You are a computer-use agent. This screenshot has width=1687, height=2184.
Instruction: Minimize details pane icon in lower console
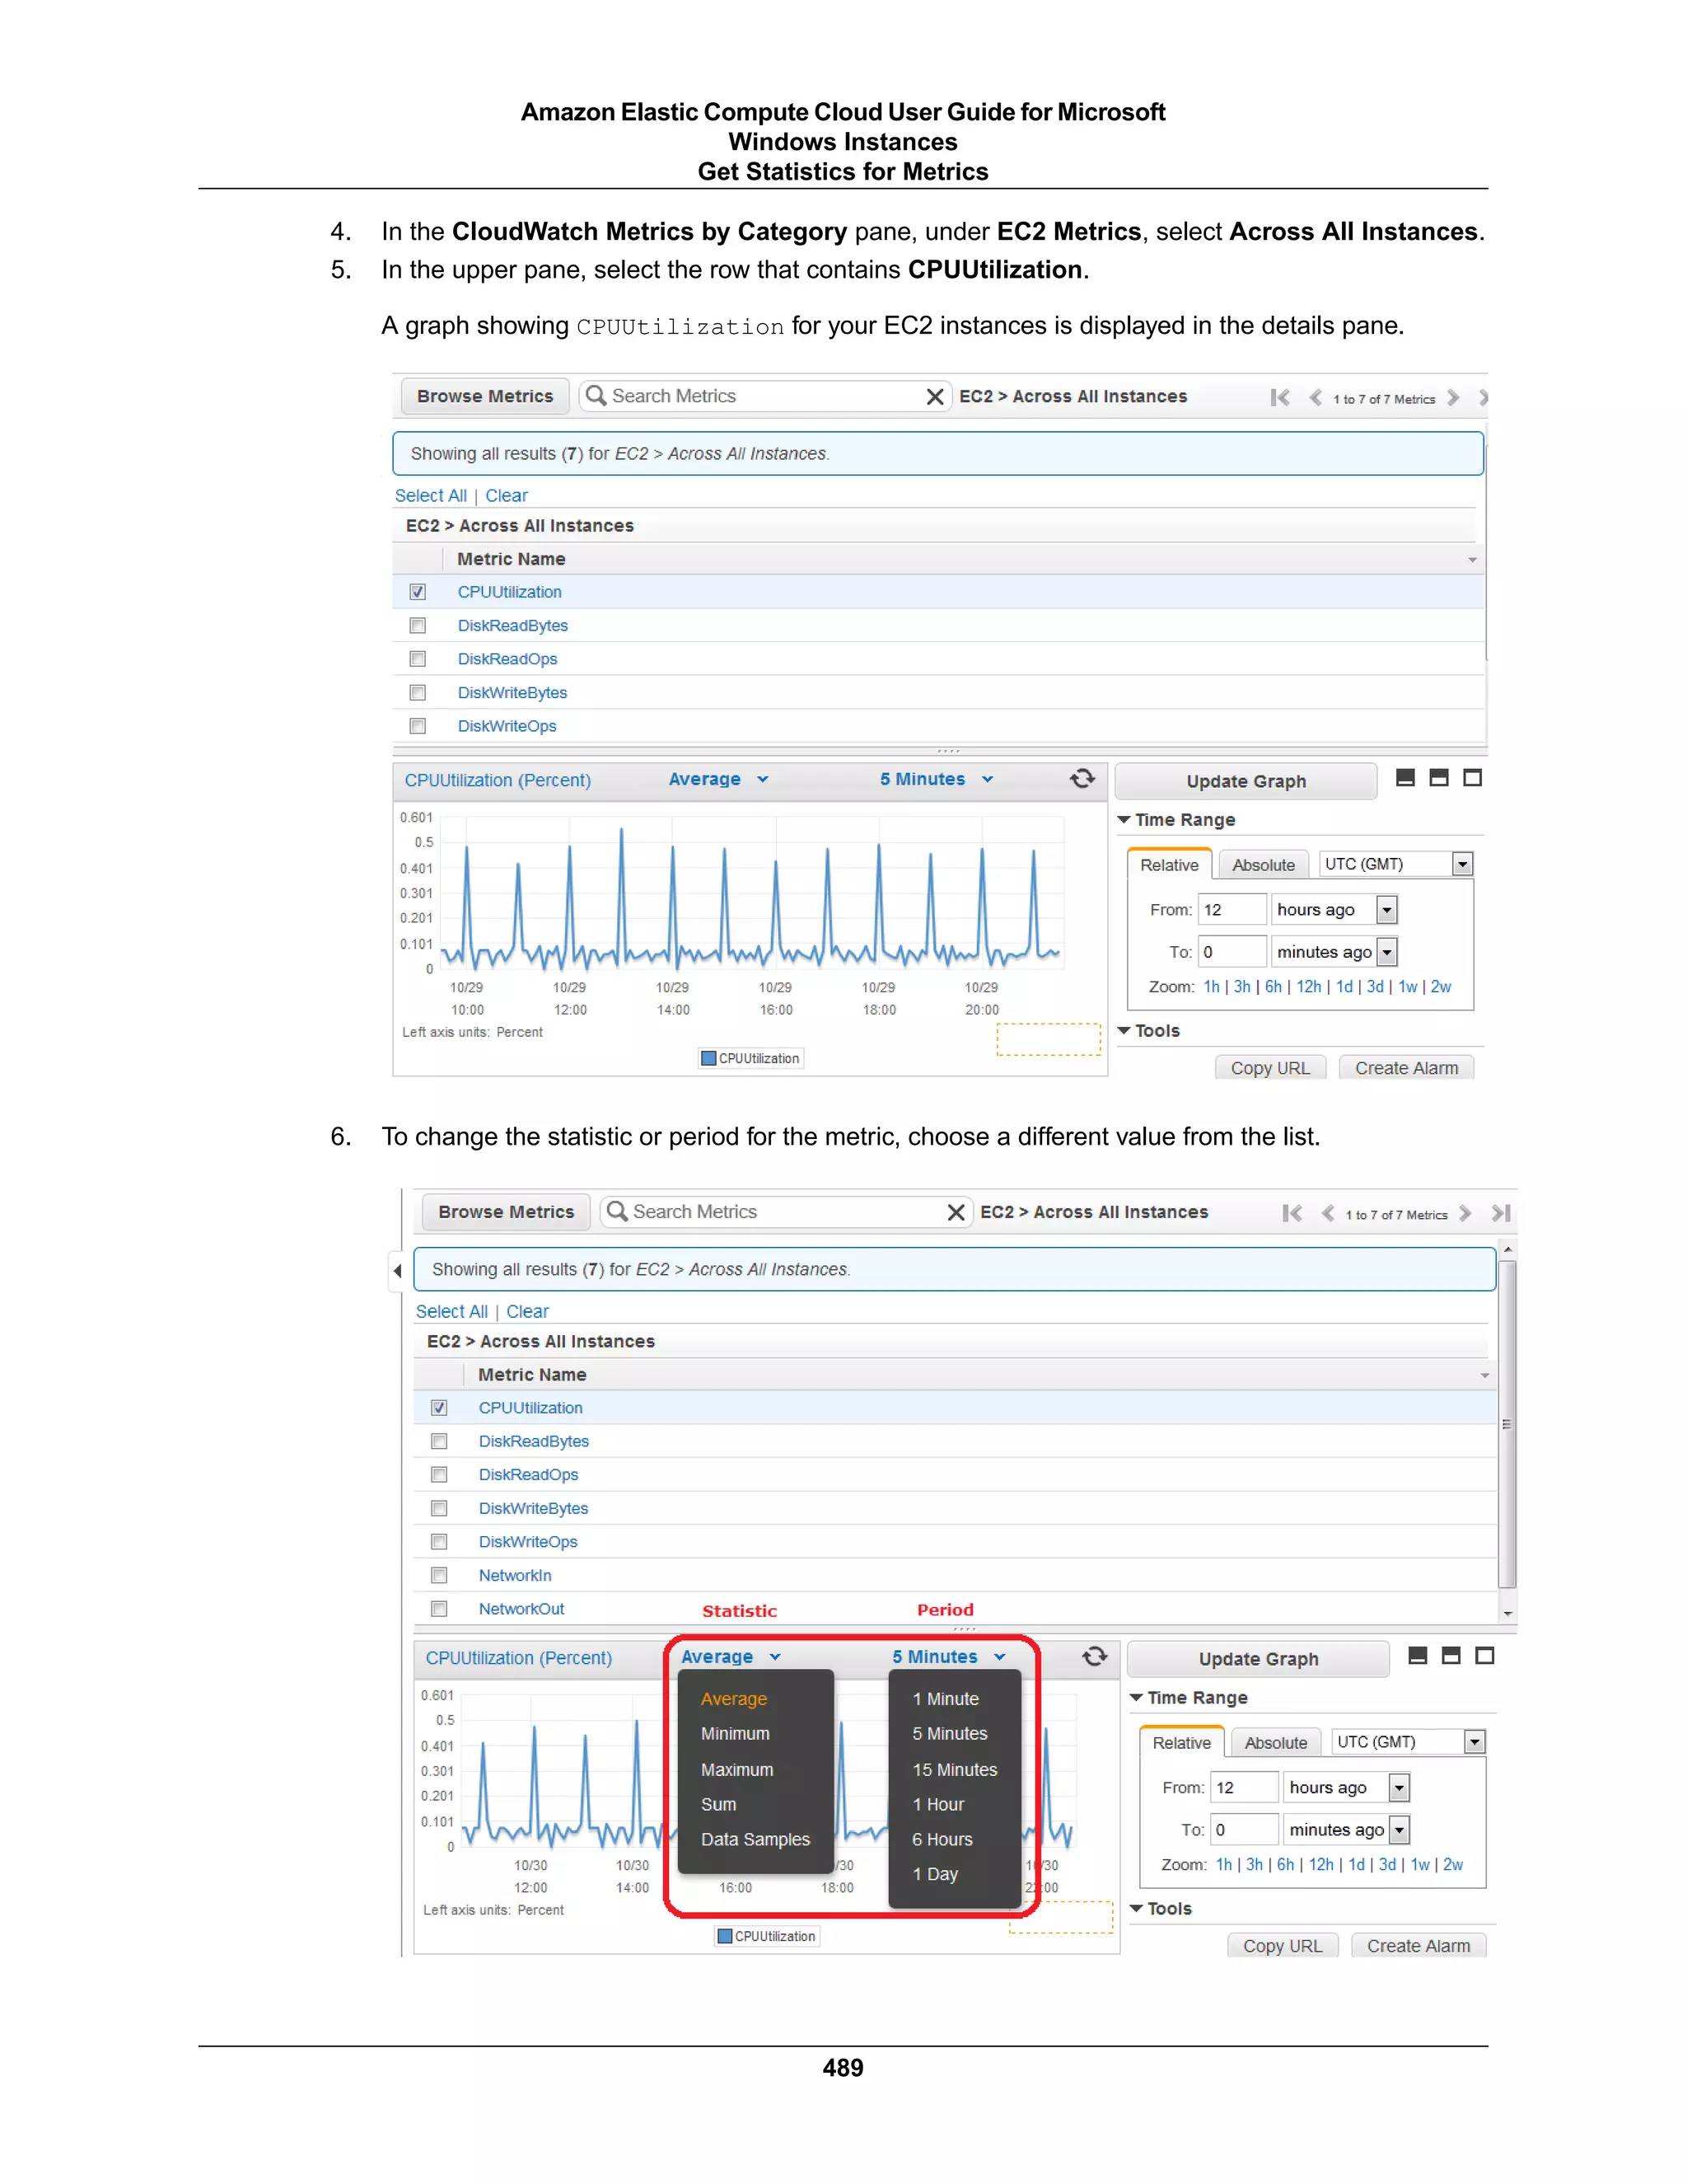click(x=1417, y=1655)
